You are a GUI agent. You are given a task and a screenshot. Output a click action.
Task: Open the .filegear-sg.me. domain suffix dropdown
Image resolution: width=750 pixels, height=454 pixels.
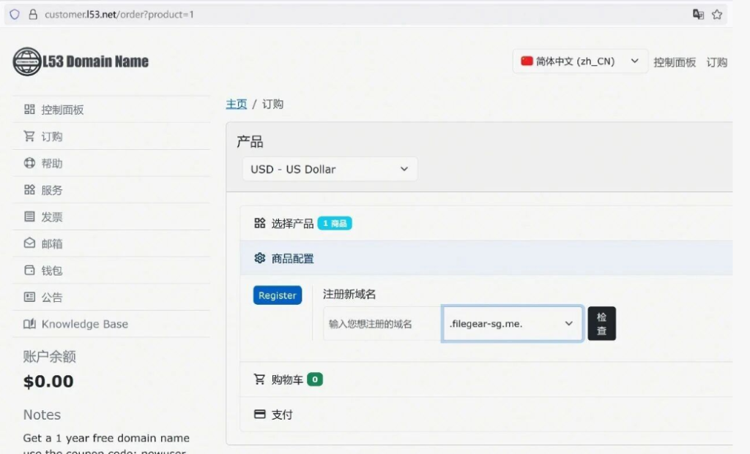512,323
